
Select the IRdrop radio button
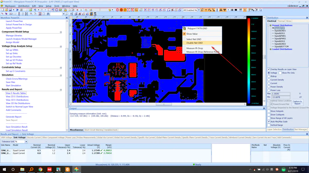[269, 76]
